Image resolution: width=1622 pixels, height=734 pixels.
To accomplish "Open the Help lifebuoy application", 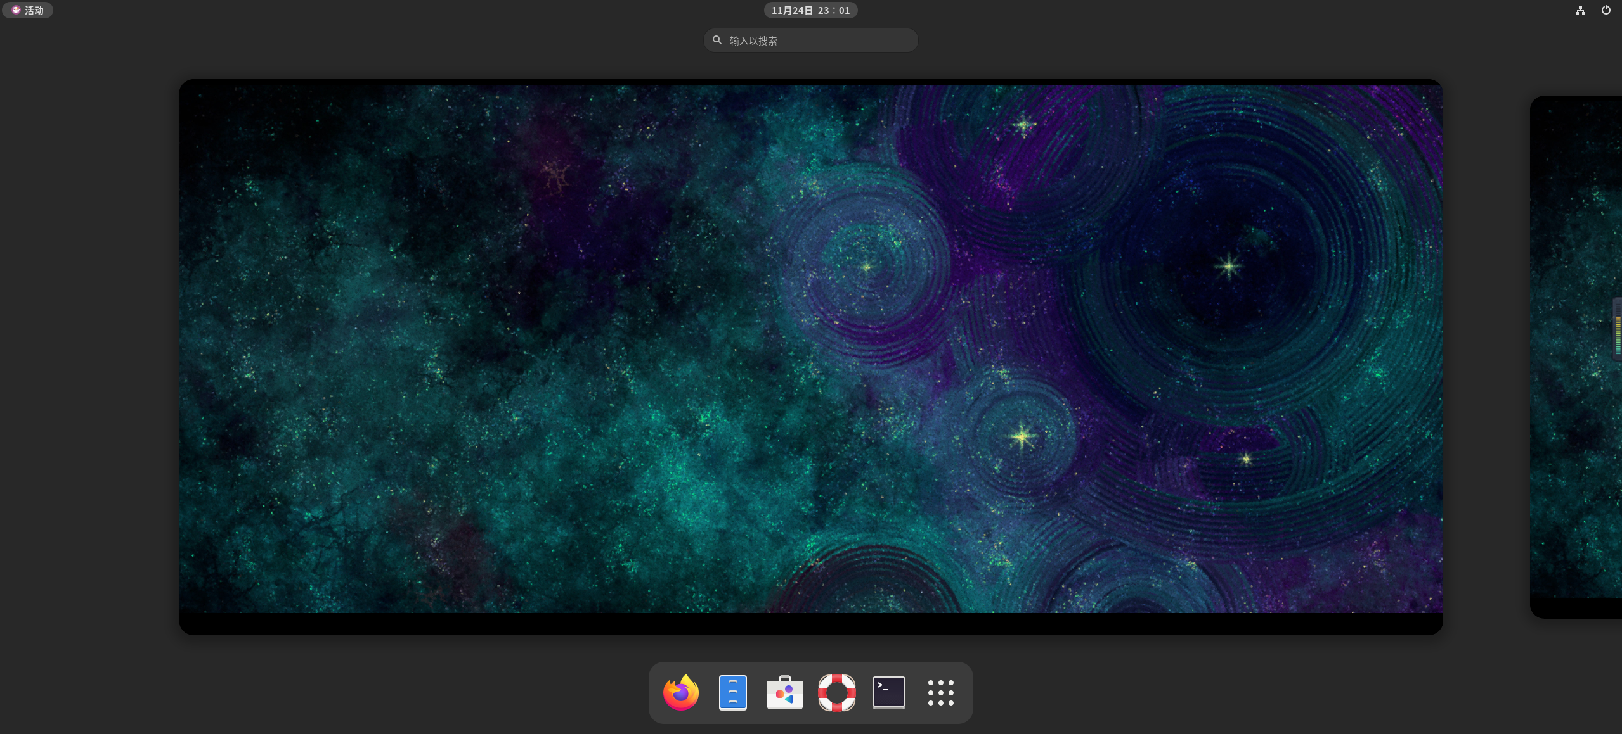I will tap(837, 692).
